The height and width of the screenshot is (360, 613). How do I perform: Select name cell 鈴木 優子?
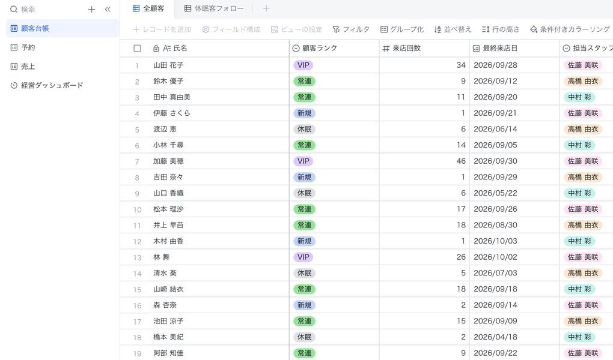[x=219, y=81]
